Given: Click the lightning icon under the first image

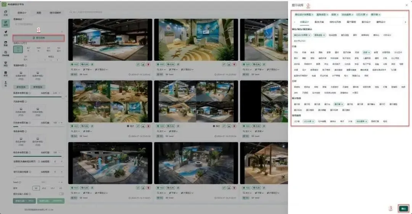Looking at the screenshot, I should coord(92,64).
